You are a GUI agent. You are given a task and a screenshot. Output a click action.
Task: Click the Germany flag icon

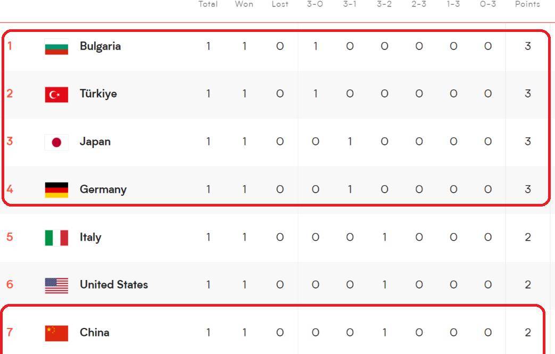tap(56, 190)
